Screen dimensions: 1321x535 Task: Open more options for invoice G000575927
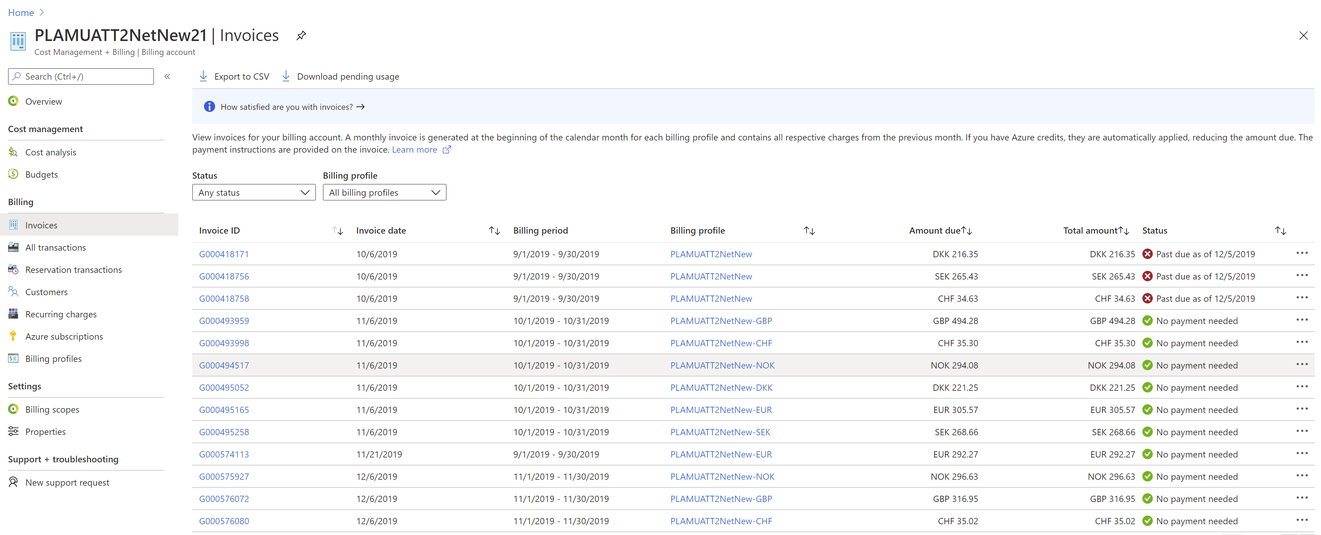click(1302, 476)
